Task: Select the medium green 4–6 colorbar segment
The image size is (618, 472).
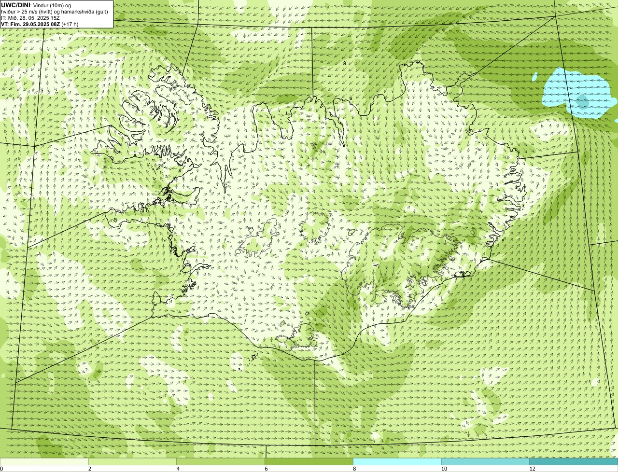Action: pyautogui.click(x=221, y=462)
